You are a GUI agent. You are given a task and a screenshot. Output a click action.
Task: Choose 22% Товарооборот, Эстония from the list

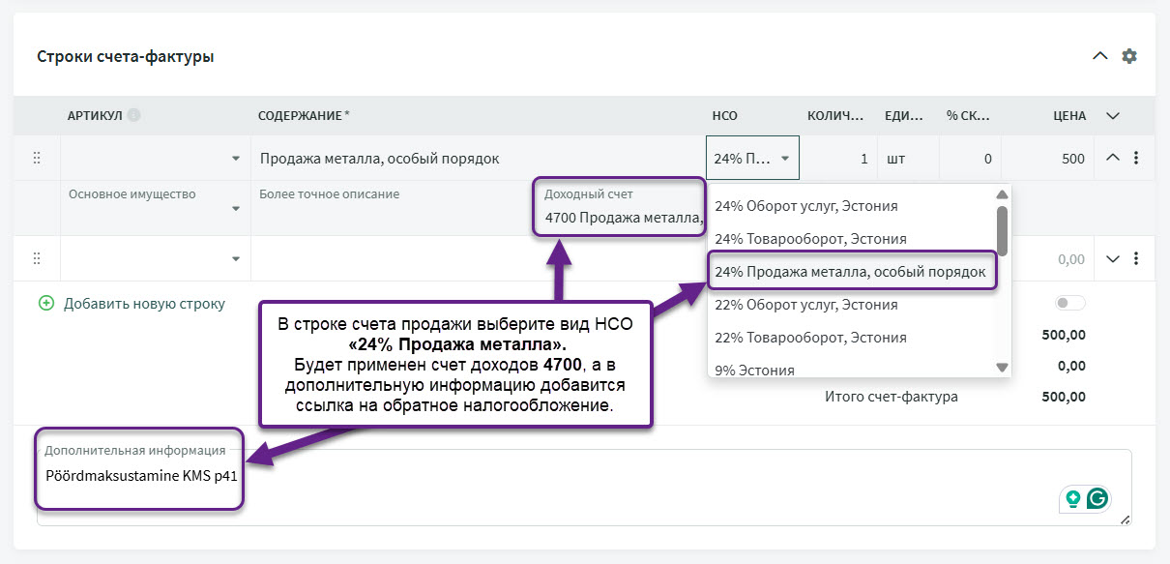[x=810, y=338]
